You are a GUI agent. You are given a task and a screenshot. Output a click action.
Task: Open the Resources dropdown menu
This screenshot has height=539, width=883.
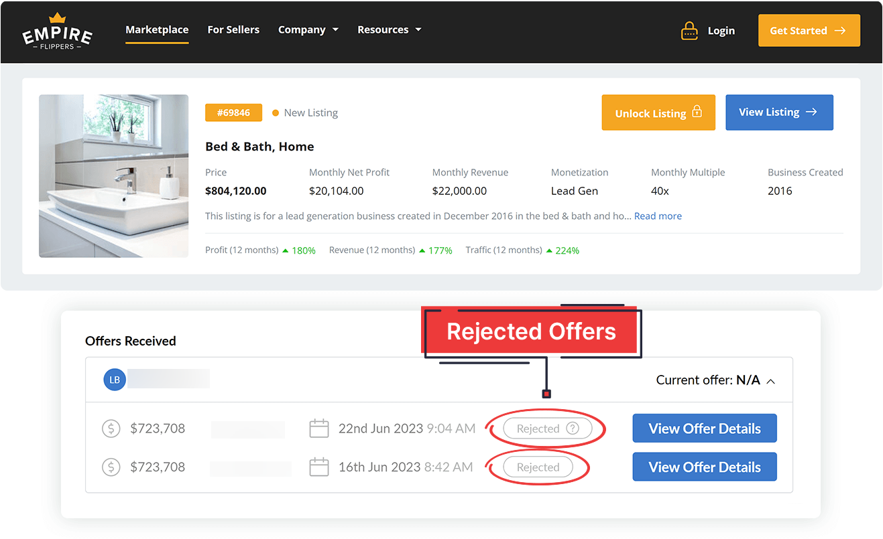click(x=389, y=30)
